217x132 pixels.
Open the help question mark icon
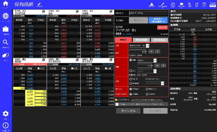point(204,4)
